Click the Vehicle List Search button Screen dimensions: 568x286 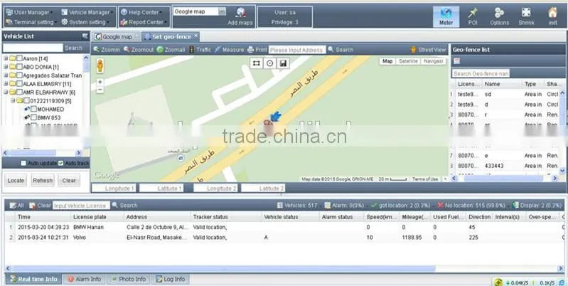click(x=73, y=48)
